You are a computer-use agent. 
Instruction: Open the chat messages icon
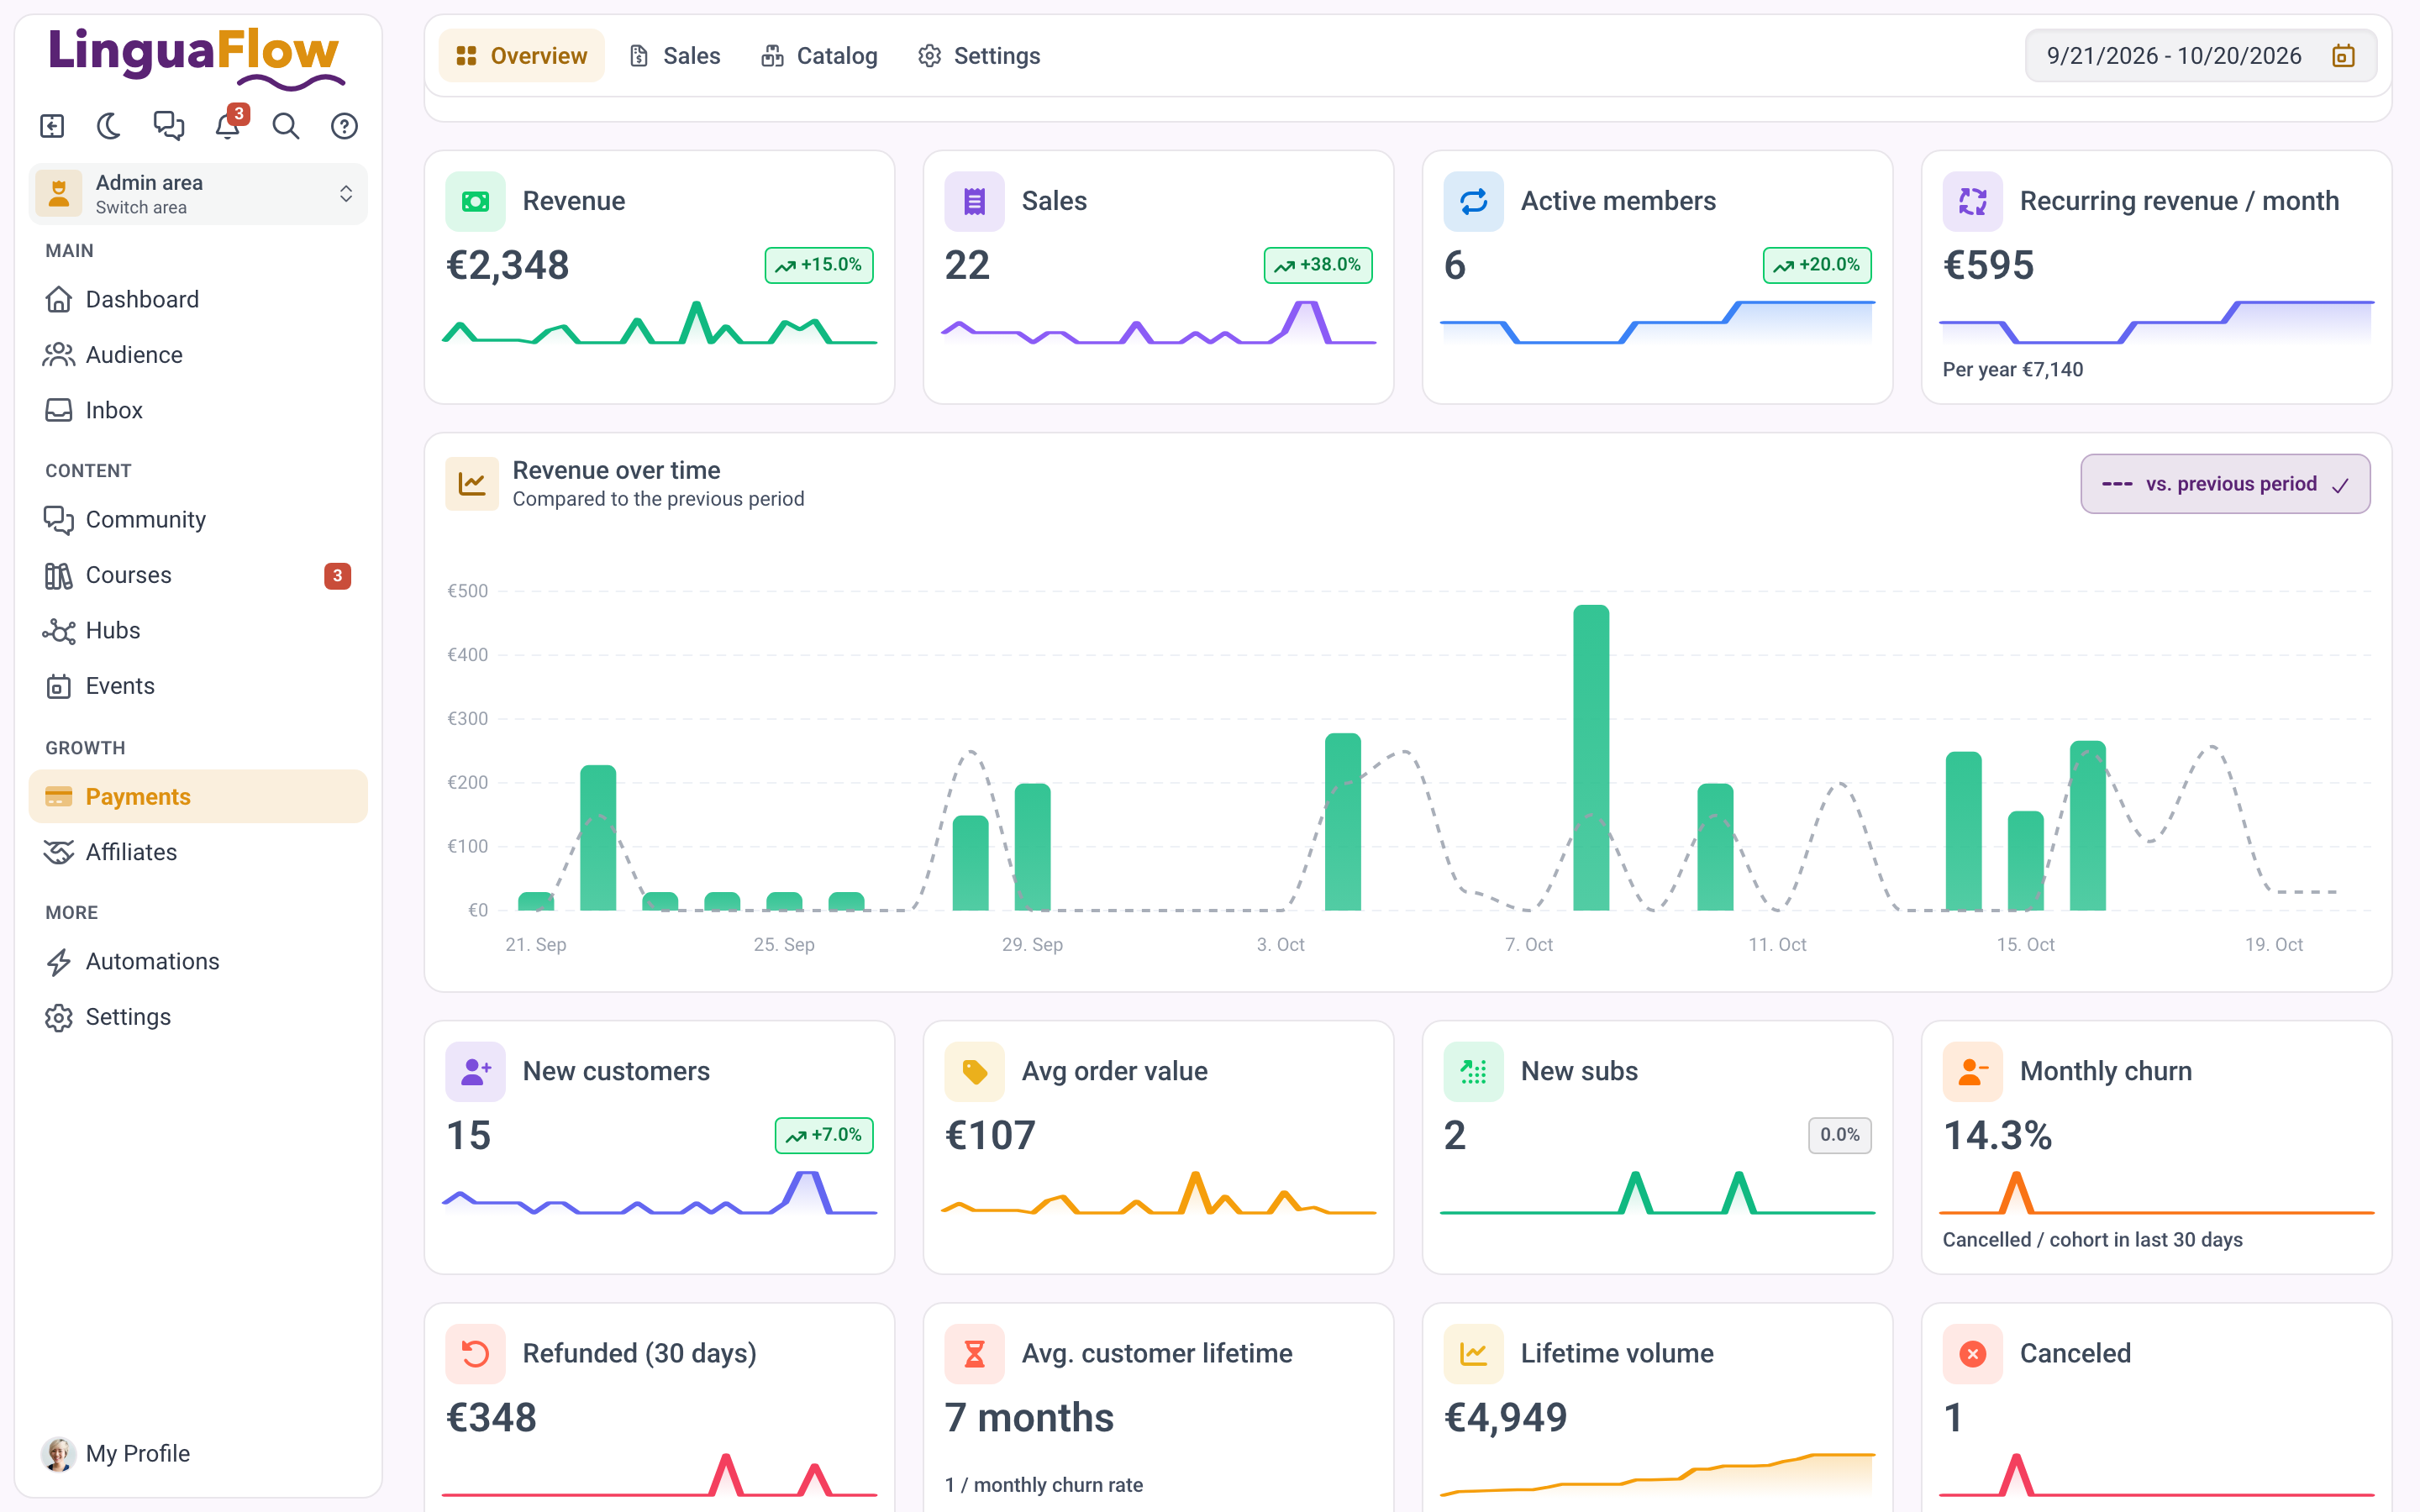click(168, 126)
